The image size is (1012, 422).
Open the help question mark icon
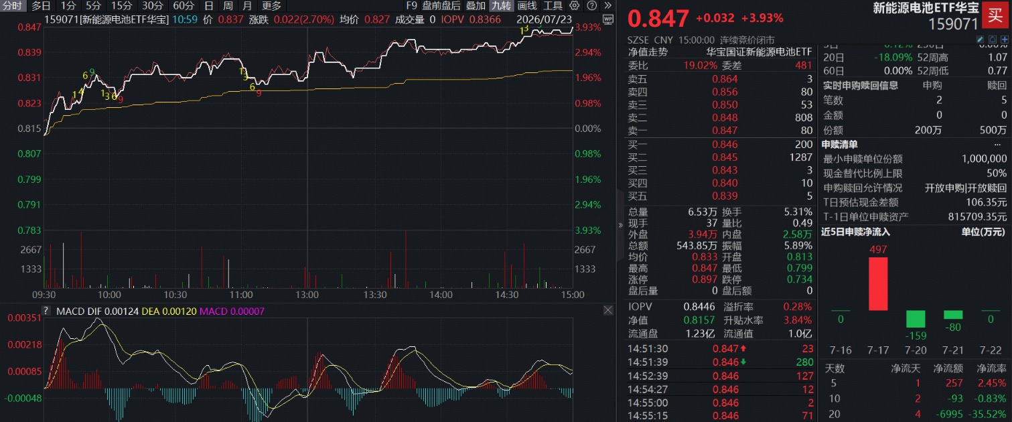pos(591,5)
